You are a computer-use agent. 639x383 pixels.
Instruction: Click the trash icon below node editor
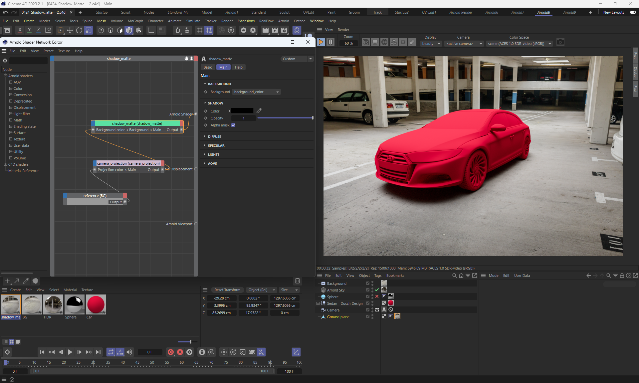click(298, 281)
